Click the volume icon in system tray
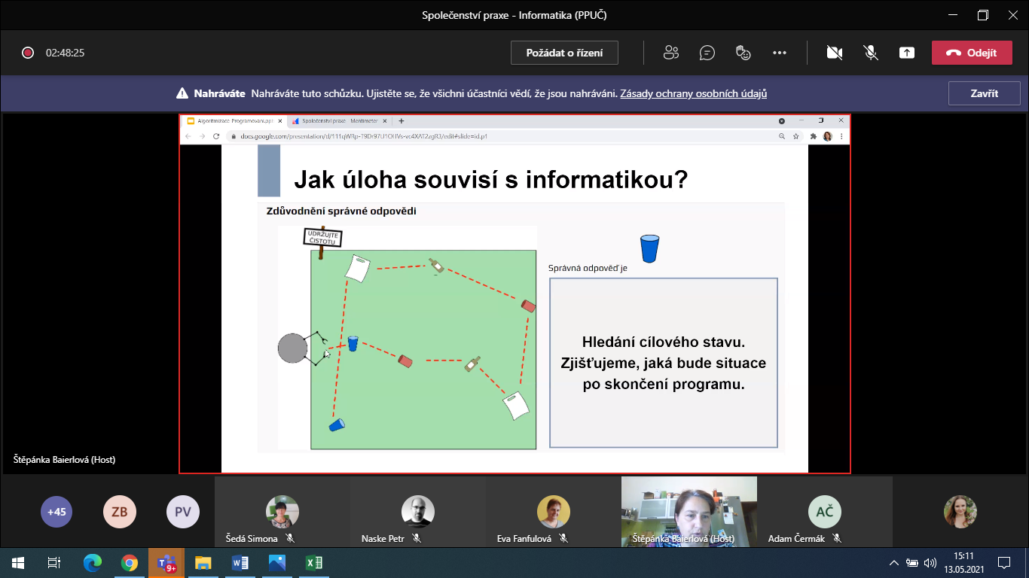The image size is (1029, 578). [930, 562]
